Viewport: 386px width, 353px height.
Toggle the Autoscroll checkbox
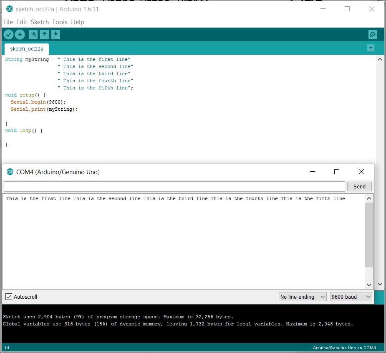(9, 297)
